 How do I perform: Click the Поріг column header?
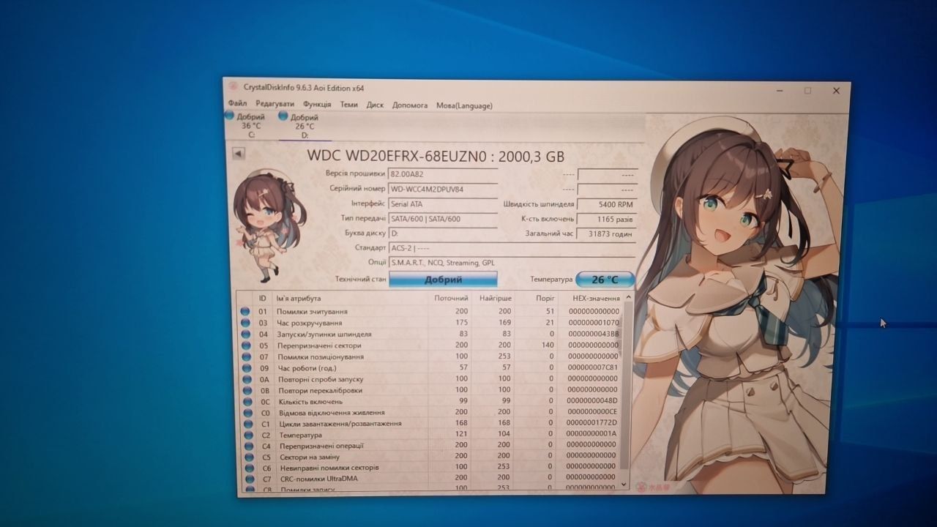[545, 299]
